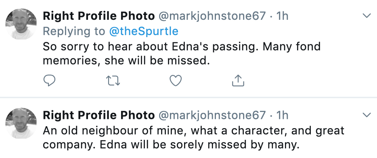Open the second tweet's chevron options menu
This screenshot has width=377, height=158.
pyautogui.click(x=367, y=115)
